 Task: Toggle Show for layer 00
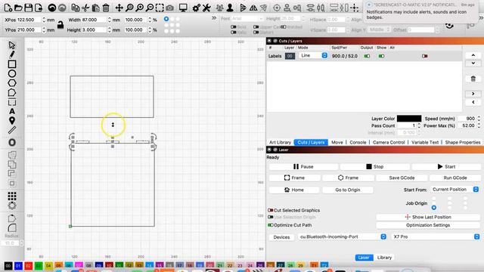pos(381,56)
